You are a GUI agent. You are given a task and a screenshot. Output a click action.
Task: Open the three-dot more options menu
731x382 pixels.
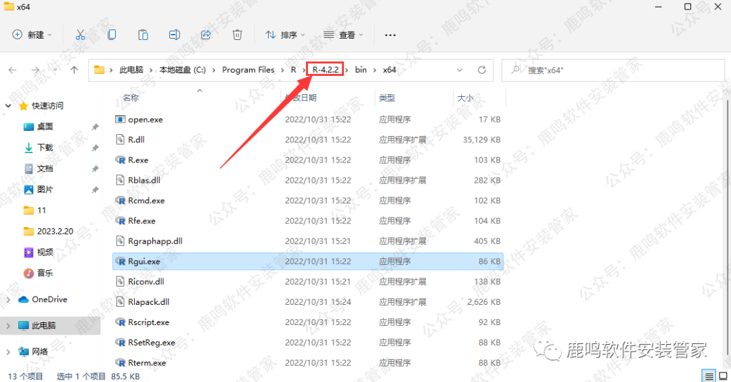pos(390,35)
